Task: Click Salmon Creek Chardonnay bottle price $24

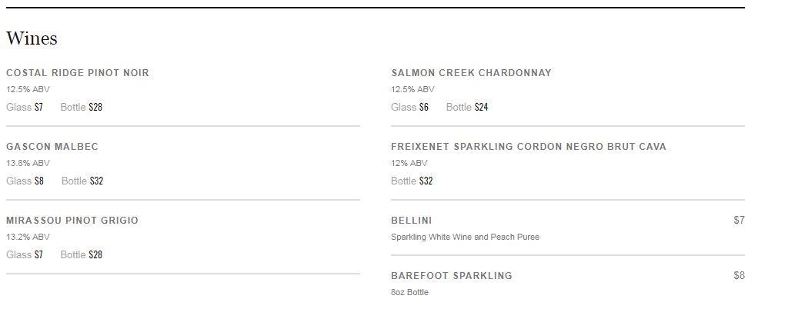Action: click(x=481, y=108)
